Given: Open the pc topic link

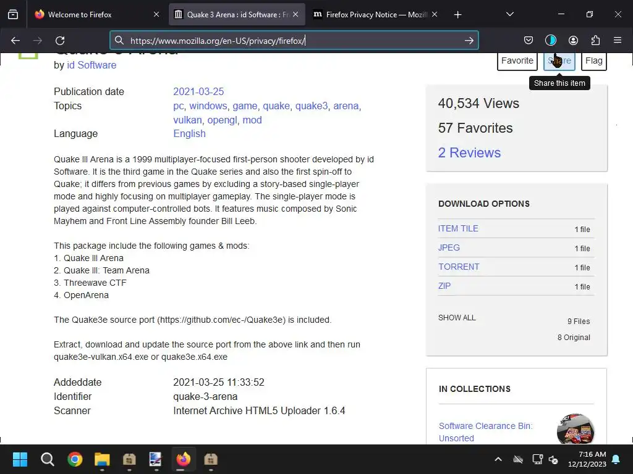Looking at the screenshot, I should 179,106.
